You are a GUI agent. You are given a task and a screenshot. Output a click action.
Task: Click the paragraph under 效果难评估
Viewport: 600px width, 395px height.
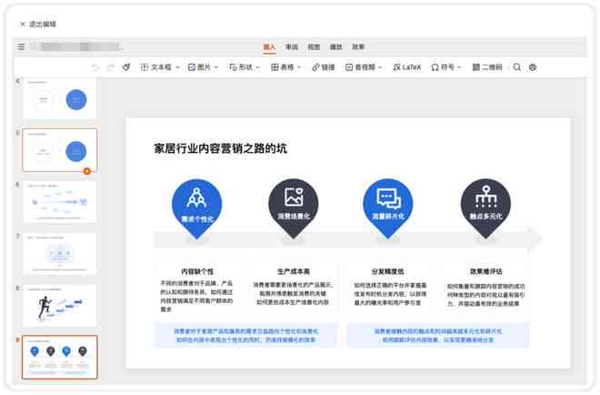[x=486, y=295]
